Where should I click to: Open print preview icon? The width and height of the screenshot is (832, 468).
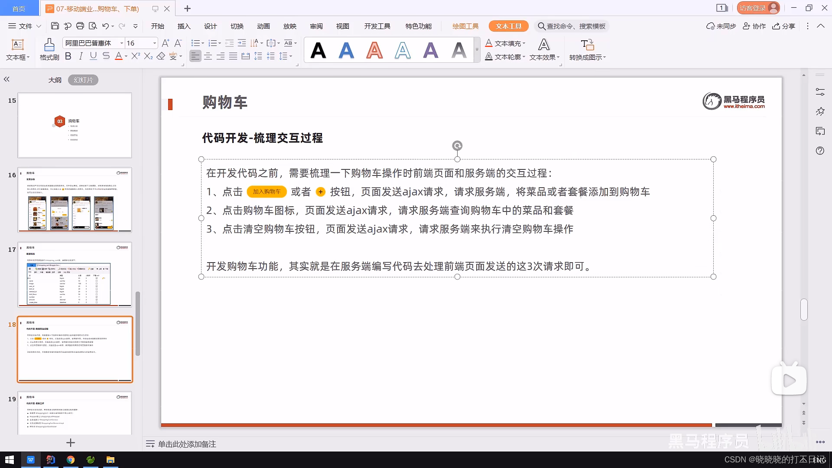tap(93, 26)
